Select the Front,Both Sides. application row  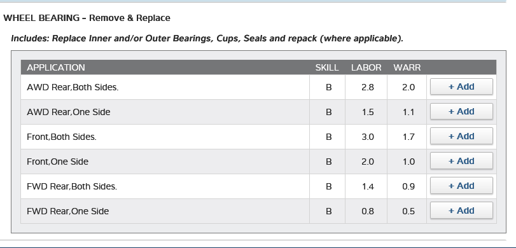click(x=258, y=137)
